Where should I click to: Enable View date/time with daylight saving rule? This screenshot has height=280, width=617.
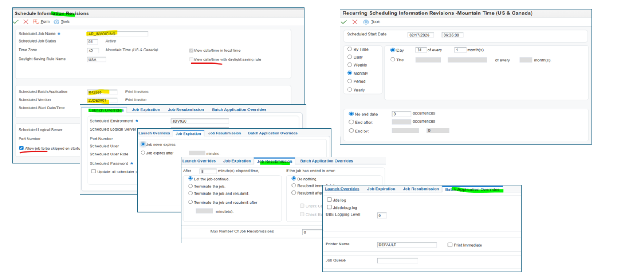pos(191,59)
